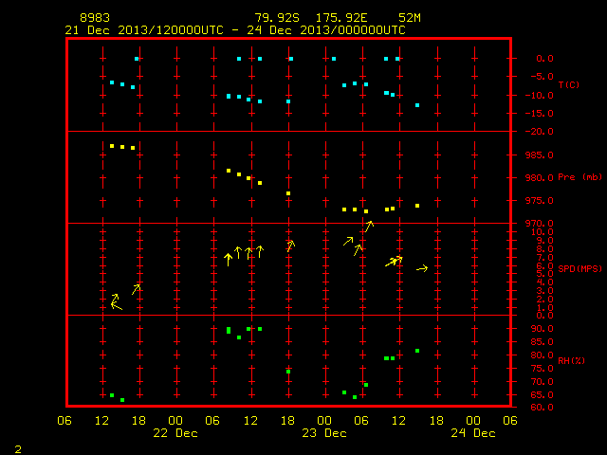Click the eastward-pointing wind arrow at far right
607x455 pixels.
[422, 268]
